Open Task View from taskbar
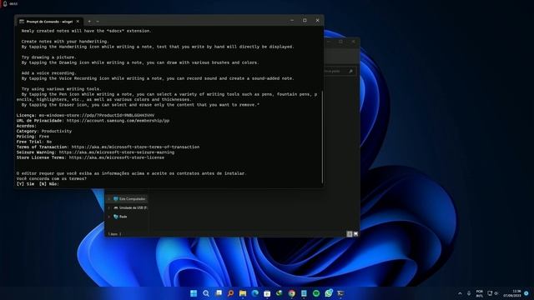This screenshot has width=534, height=300. [x=219, y=293]
